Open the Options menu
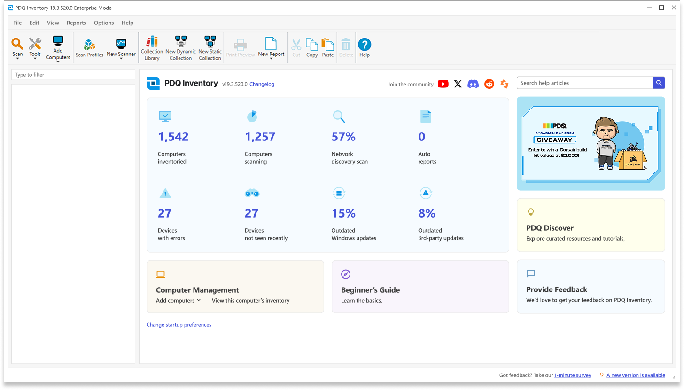The image size is (684, 390). pyautogui.click(x=104, y=23)
